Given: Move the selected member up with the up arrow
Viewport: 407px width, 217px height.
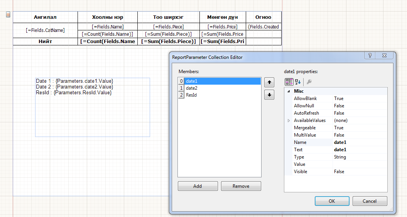Looking at the screenshot, I should (x=269, y=82).
